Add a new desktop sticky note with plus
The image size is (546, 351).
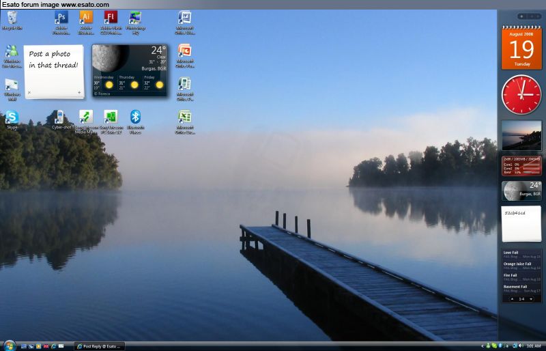79,92
